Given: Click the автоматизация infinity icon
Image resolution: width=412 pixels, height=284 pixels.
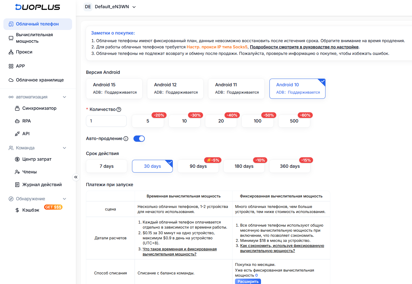Looking at the screenshot, I should tap(11, 97).
